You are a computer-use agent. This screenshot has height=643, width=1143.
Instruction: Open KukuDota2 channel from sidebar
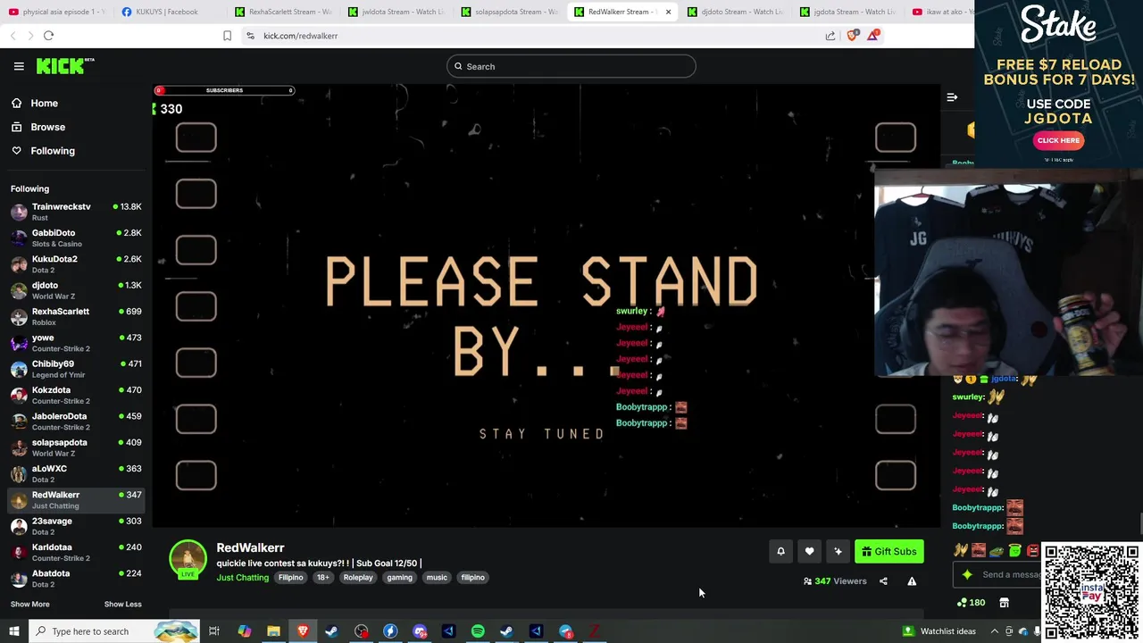pyautogui.click(x=76, y=264)
